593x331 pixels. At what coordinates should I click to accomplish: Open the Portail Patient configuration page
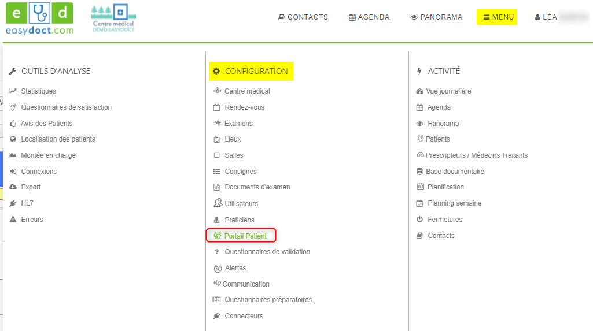click(245, 236)
